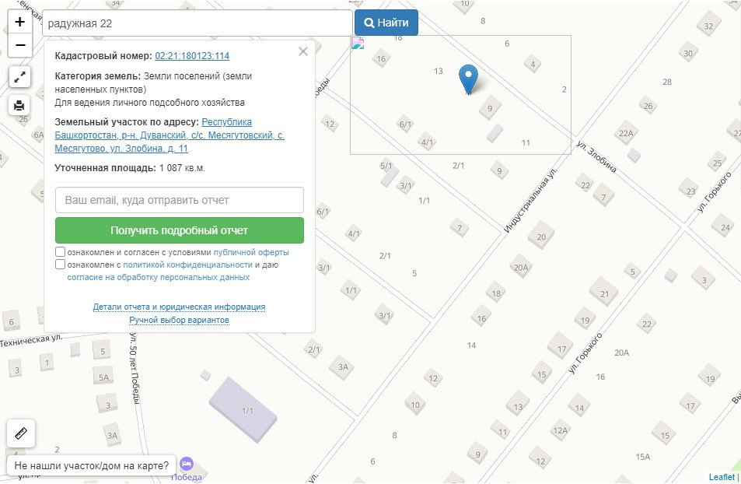Zoom out of the map

click(x=20, y=45)
